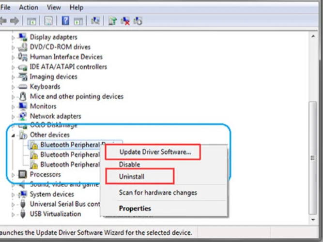Click the Back arrow toolbar icon
Screen dimensions: 323x242
pyautogui.click(x=3, y=21)
